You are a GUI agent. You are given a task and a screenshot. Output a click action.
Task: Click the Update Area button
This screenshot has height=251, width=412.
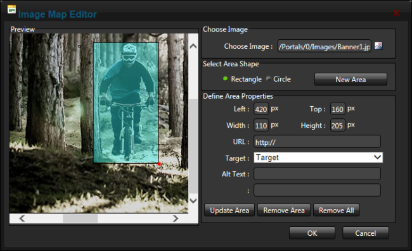click(229, 210)
